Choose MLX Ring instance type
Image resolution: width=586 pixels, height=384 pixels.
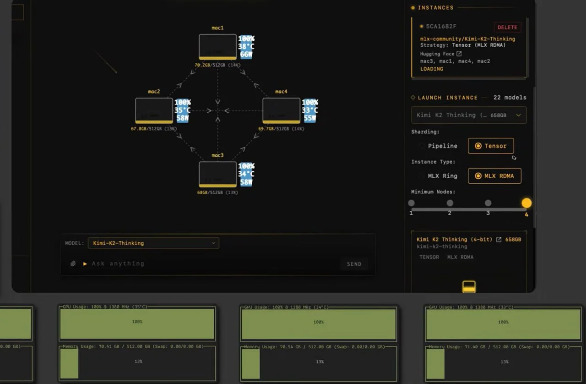[437, 176]
